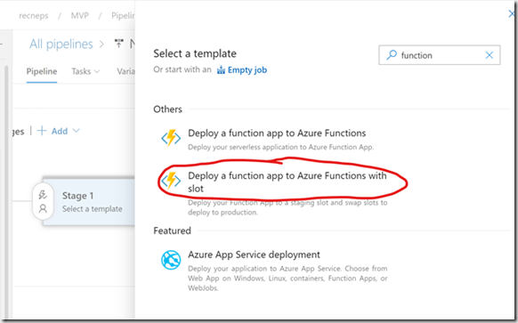Open the Variables tab
Image resolution: width=518 pixels, height=323 pixels.
[x=125, y=71]
